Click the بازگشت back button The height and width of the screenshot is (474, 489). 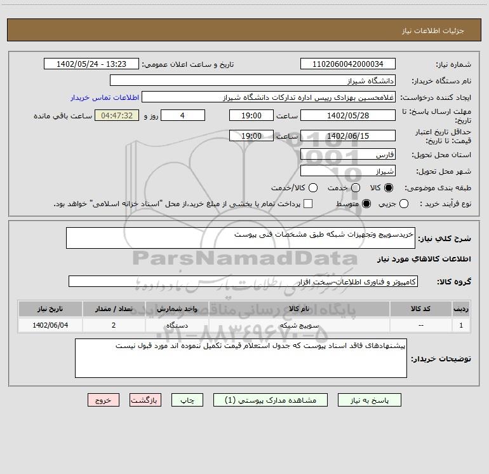tap(145, 400)
